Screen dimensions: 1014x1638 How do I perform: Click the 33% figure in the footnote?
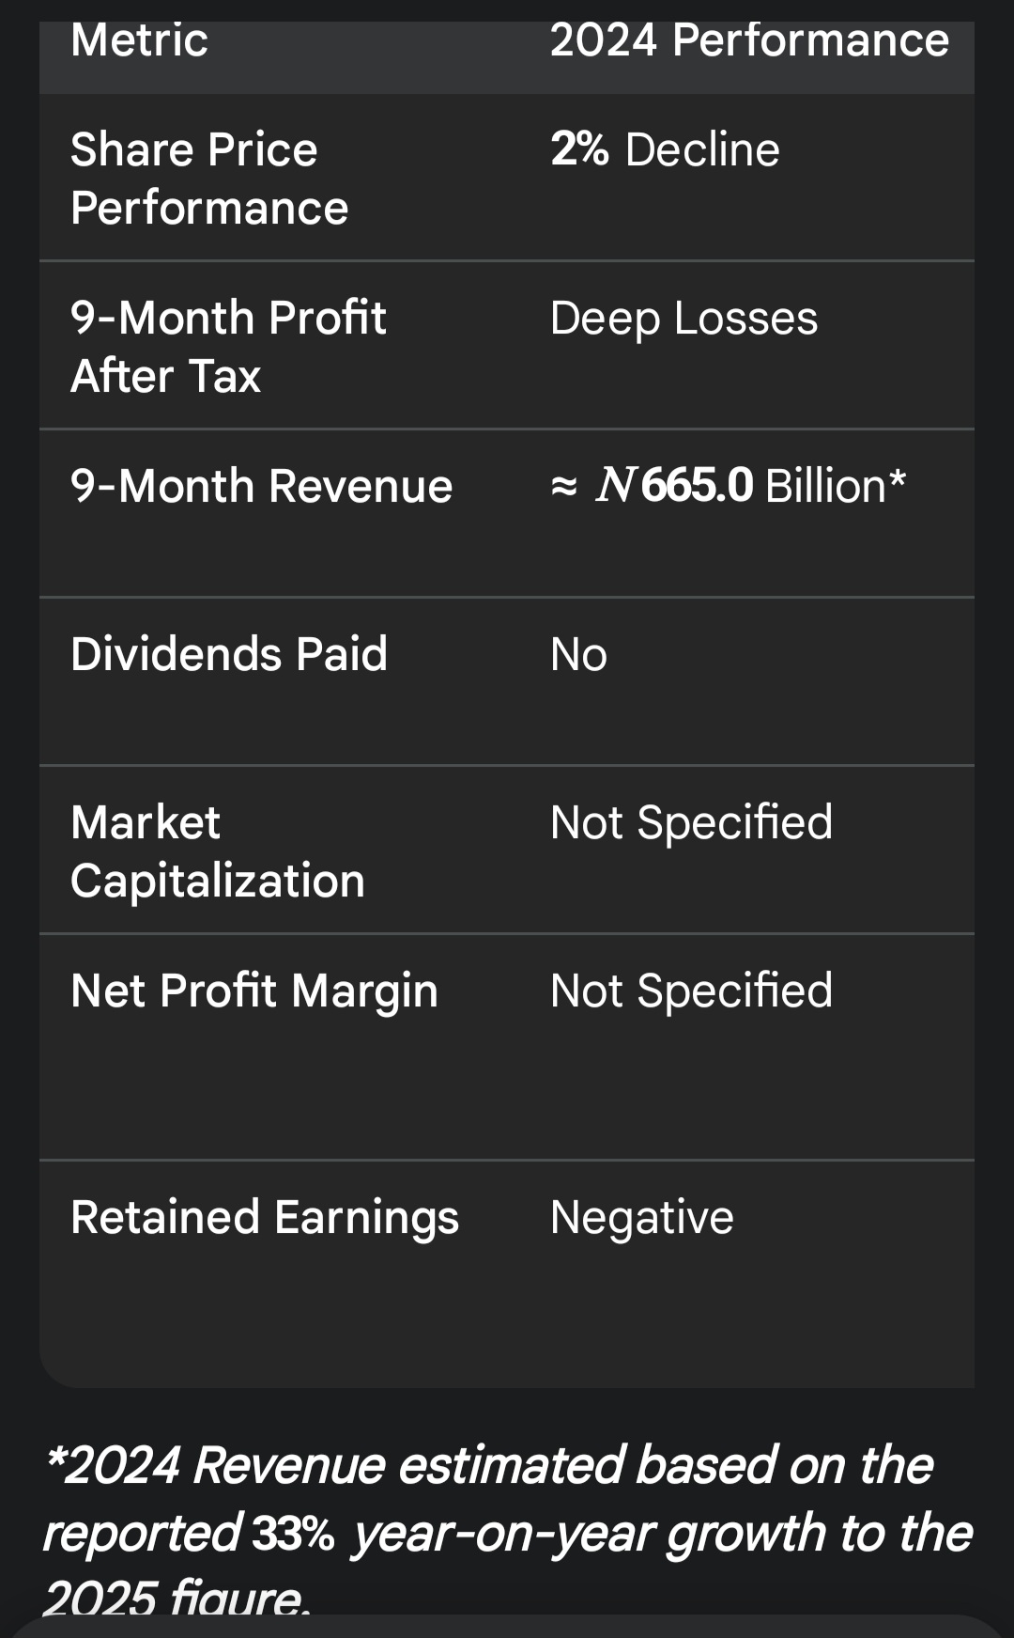(x=293, y=1534)
